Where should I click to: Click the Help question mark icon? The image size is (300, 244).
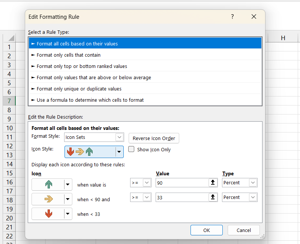(232, 17)
